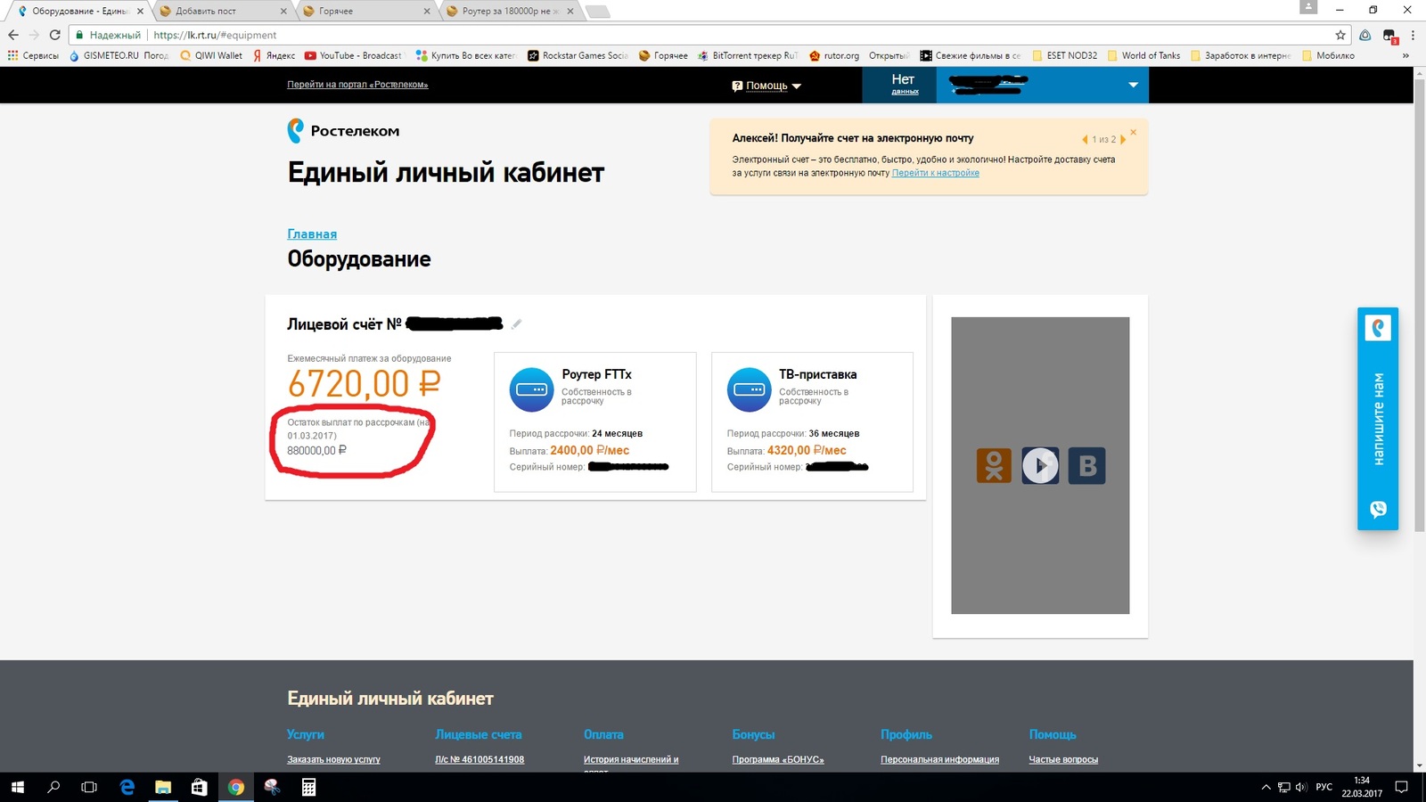
Task: Click the Viber icon on chat widget
Action: (x=1378, y=510)
